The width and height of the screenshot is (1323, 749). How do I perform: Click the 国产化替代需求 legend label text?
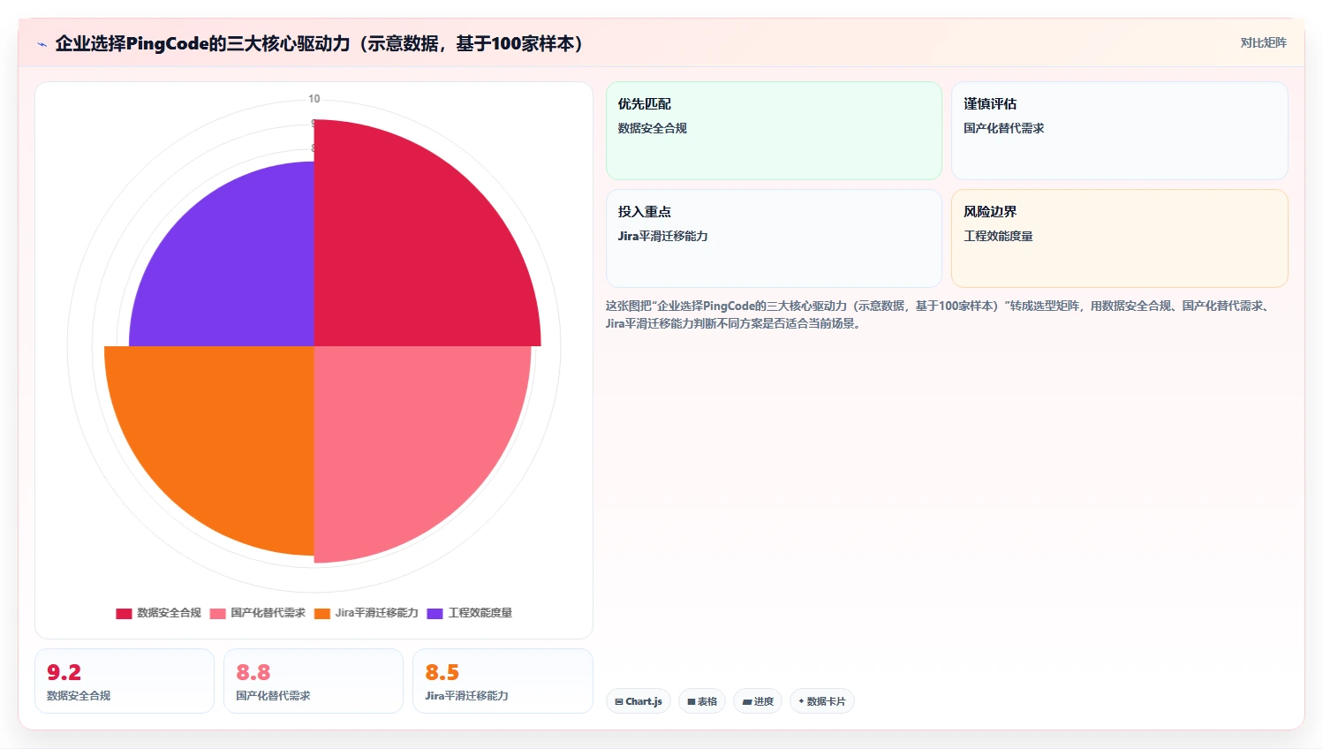coord(268,613)
